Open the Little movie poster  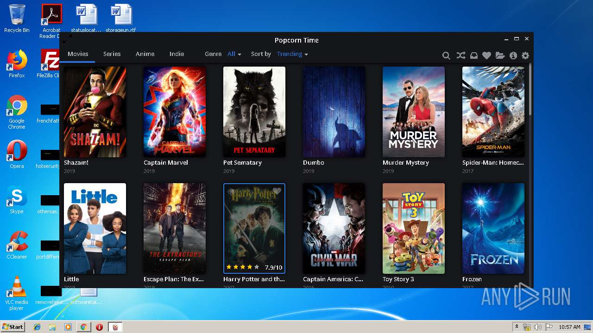click(95, 228)
